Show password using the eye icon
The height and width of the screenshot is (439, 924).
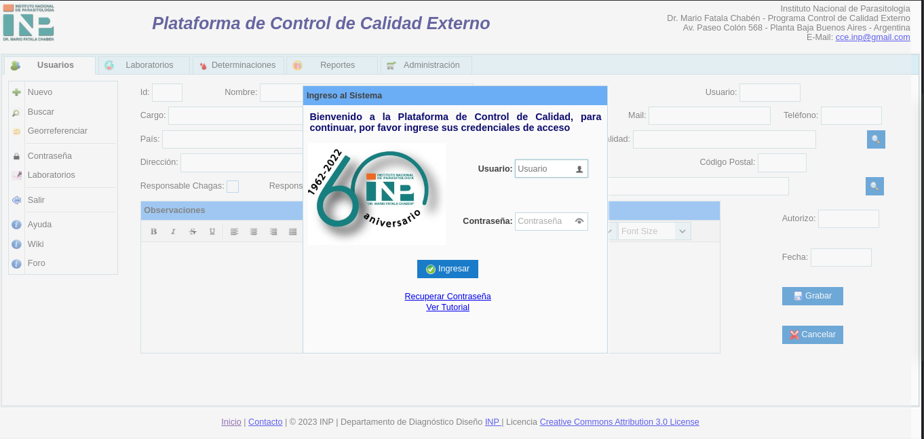tap(579, 221)
